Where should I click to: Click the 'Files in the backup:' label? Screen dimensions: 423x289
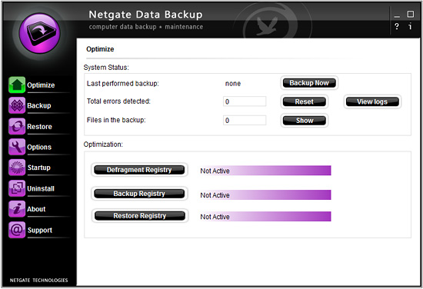(116, 120)
